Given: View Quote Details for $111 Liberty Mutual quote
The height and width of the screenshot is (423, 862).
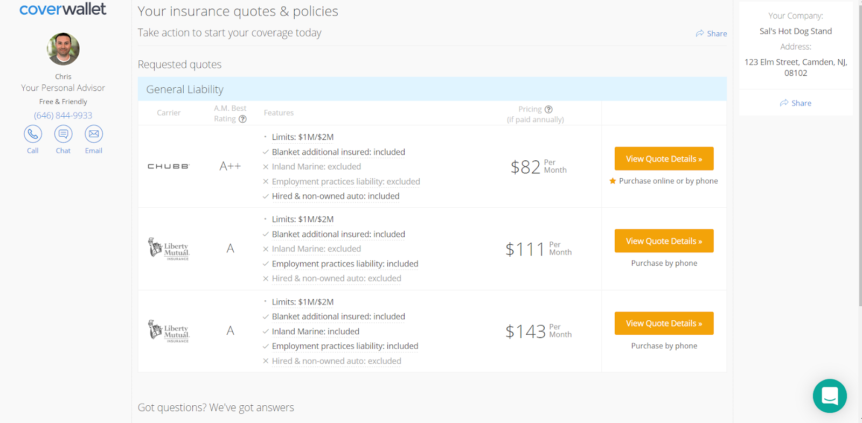Looking at the screenshot, I should click(664, 241).
